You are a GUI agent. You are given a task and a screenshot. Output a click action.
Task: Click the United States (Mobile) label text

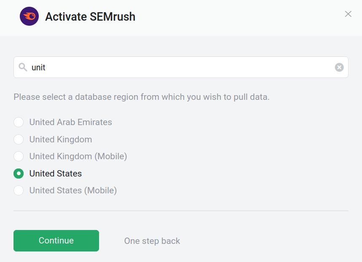point(72,190)
